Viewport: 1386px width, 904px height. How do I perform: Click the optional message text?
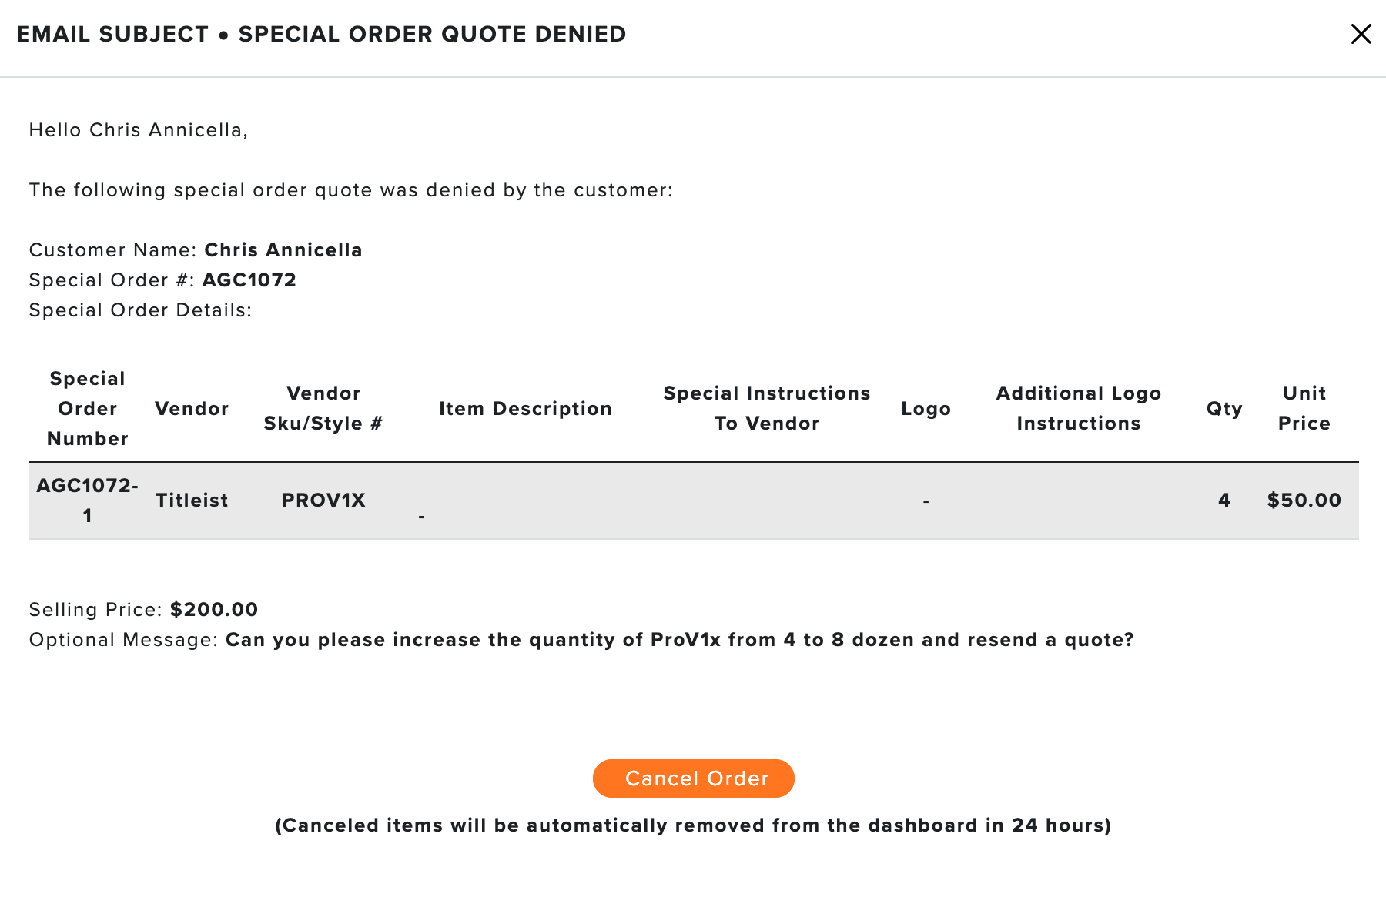point(679,640)
